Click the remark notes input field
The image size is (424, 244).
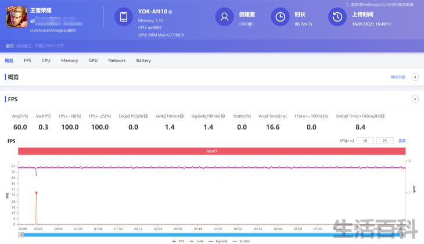click(x=40, y=46)
